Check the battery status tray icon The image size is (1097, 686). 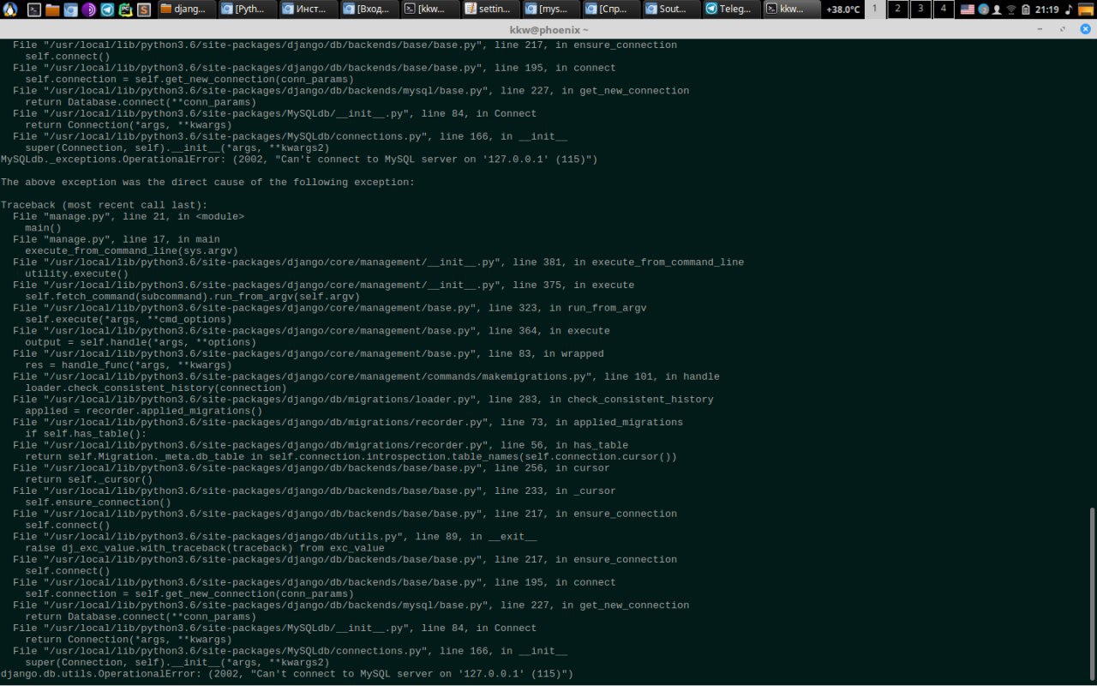[1026, 9]
